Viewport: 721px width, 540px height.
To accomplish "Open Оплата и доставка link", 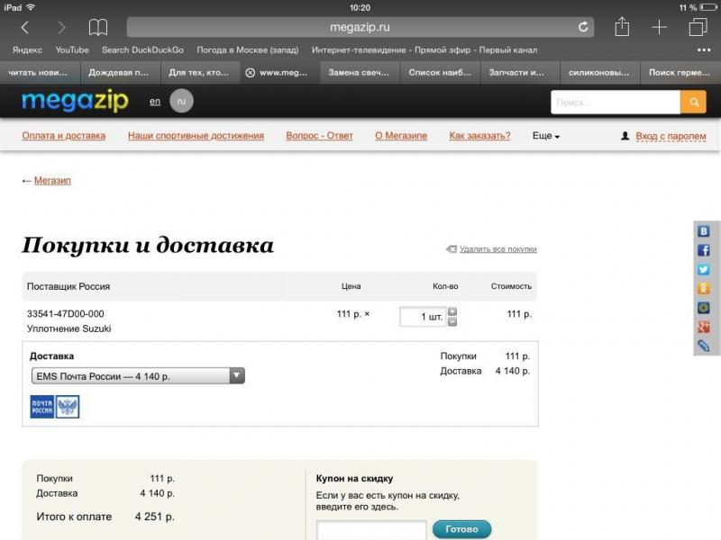I will (64, 136).
